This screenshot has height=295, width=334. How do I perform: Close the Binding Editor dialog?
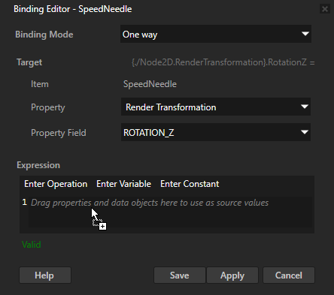325,9
